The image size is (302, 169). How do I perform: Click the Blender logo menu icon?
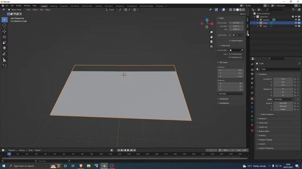(3, 6)
